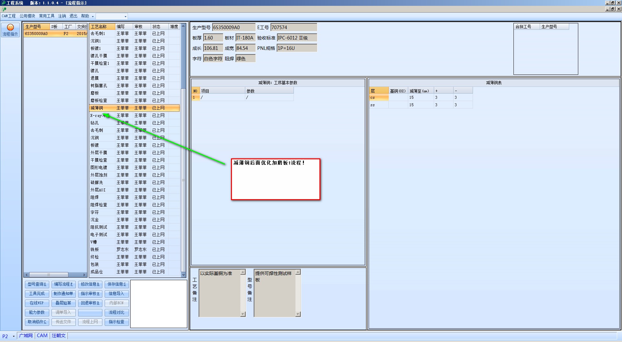
Task: Click 广域网 in the status bar
Action: (x=26, y=336)
